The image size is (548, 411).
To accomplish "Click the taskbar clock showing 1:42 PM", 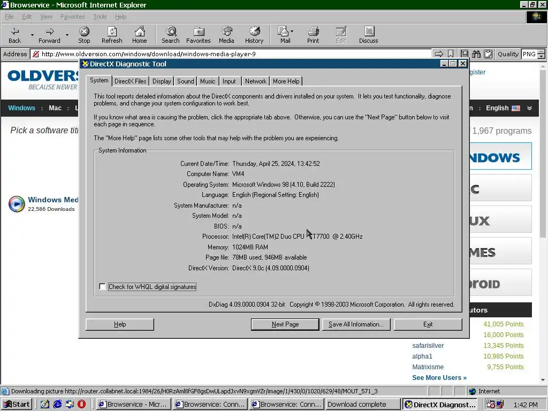I will [526, 405].
